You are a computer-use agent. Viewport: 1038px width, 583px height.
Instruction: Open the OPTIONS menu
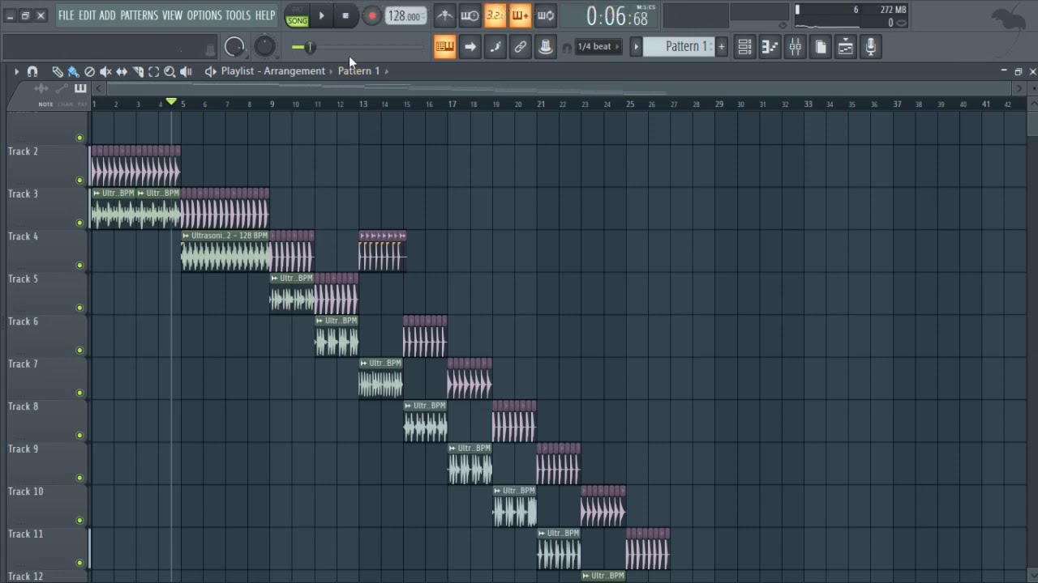204,15
